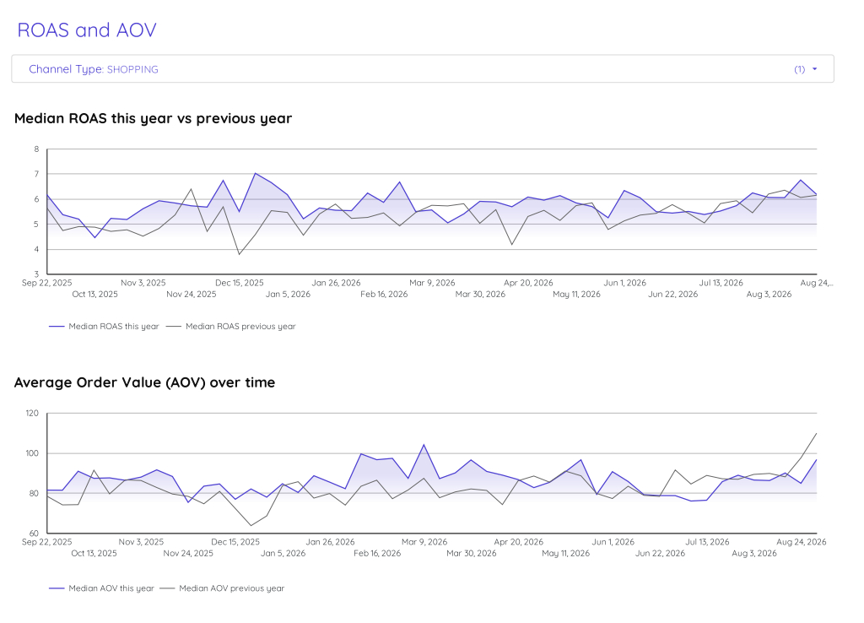This screenshot has width=864, height=623.
Task: Click 'Sep 22, 2025' on ROAS chart axis
Action: point(47,283)
